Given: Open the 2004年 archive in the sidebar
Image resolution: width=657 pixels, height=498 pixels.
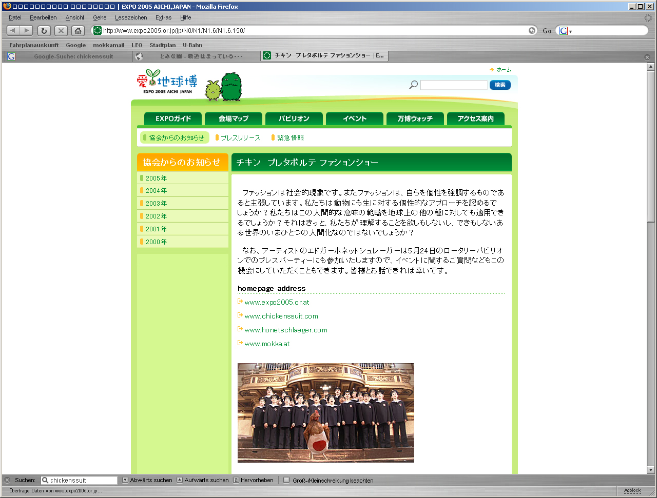Looking at the screenshot, I should point(183,190).
